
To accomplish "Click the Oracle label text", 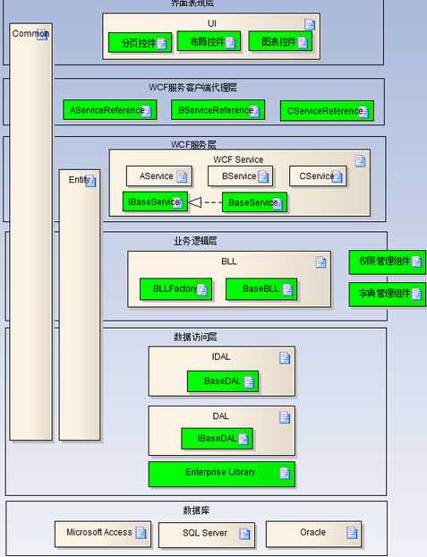I will 312,532.
